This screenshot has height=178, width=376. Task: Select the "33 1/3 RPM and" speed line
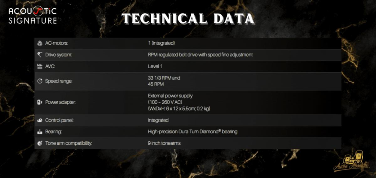coord(164,78)
